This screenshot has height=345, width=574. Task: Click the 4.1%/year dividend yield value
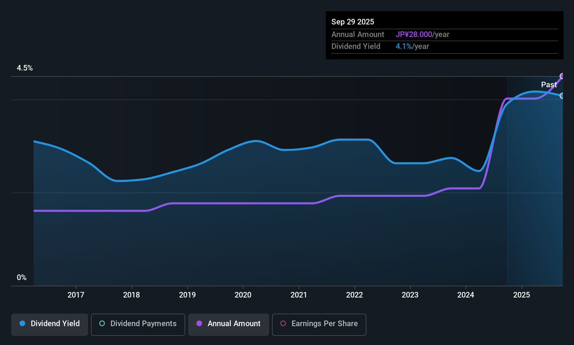point(412,46)
